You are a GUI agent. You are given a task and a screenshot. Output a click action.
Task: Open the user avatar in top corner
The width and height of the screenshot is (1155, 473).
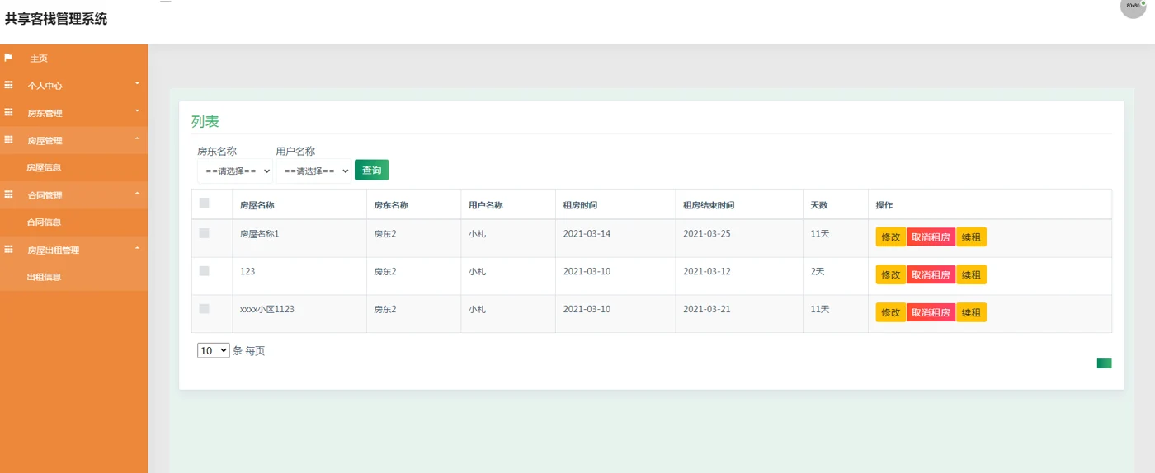point(1133,6)
